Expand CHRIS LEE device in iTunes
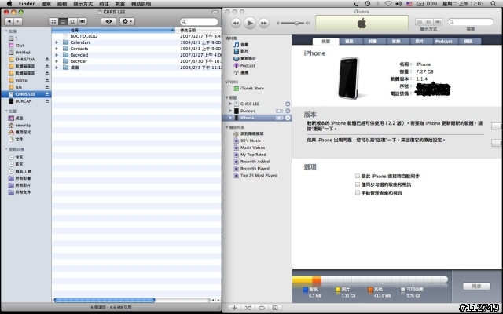The width and height of the screenshot is (503, 314). point(230,104)
